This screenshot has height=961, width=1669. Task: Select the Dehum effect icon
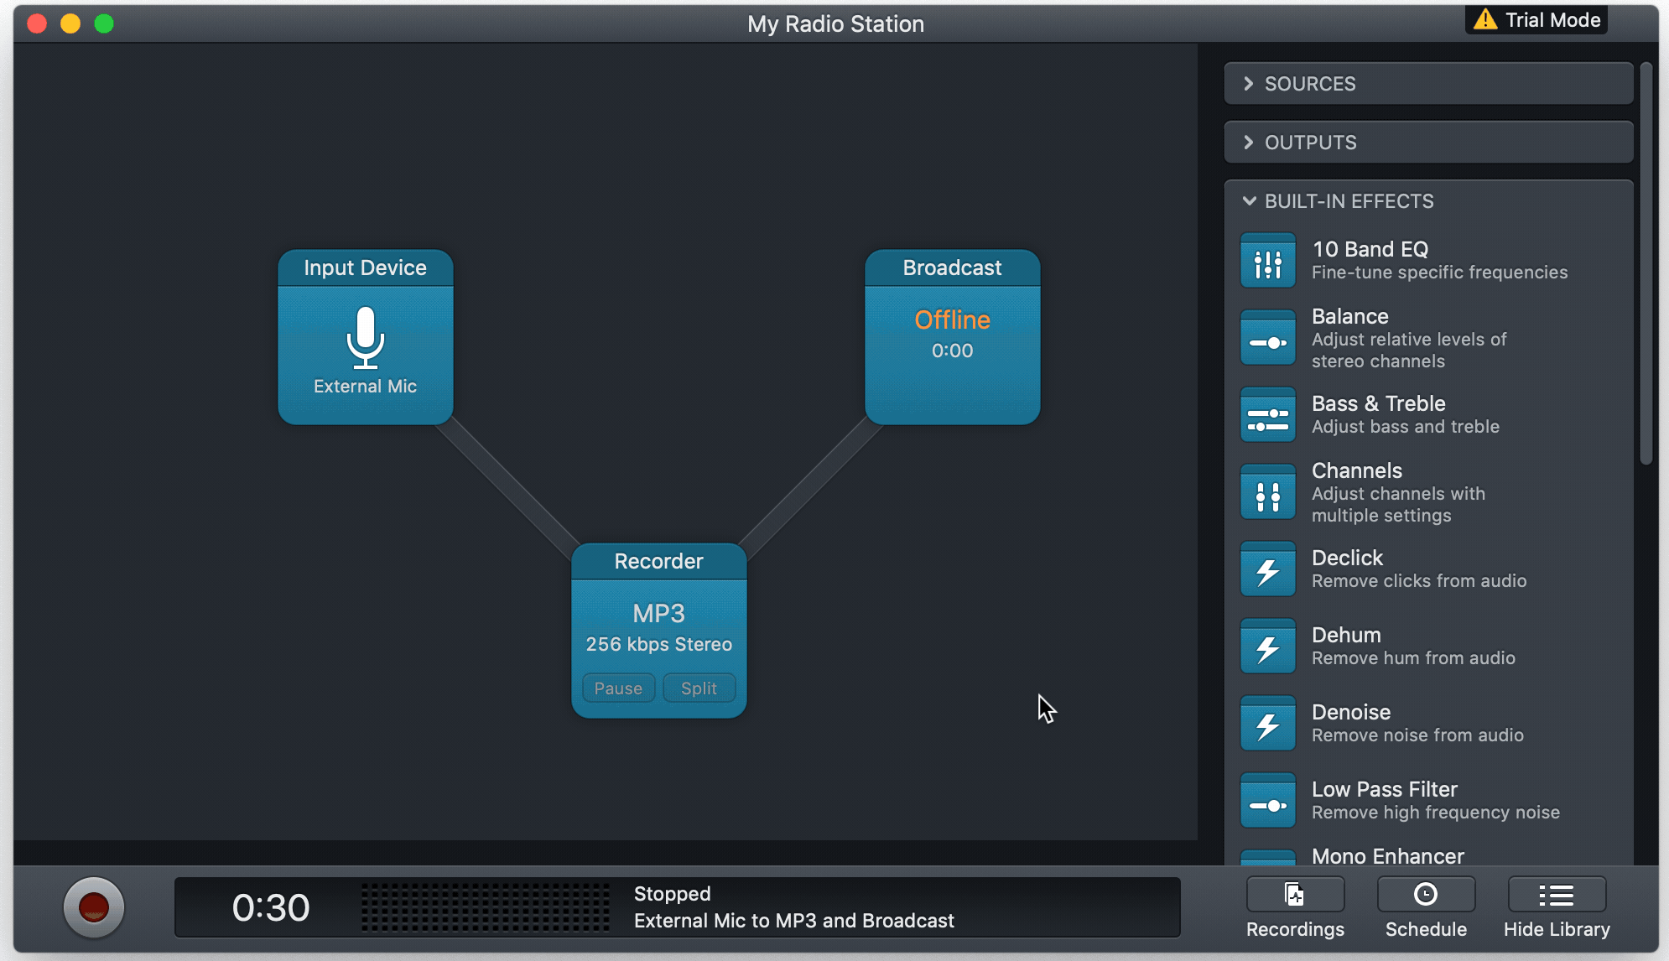1267,647
